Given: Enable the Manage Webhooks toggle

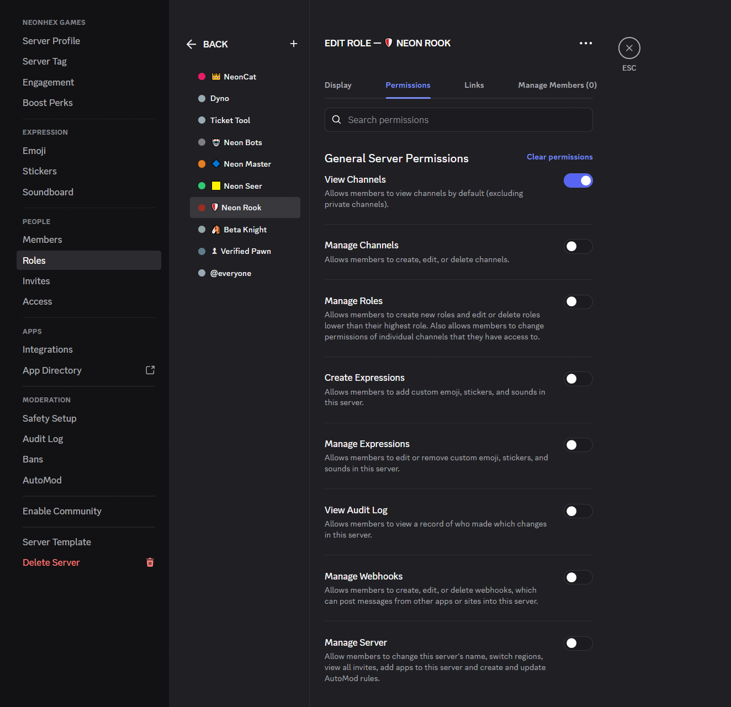Looking at the screenshot, I should [578, 577].
